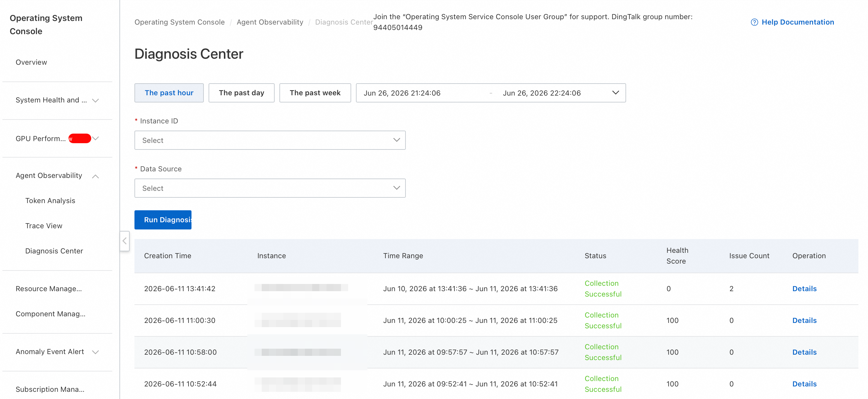Collapse the Agent Observability section chevron
868x399 pixels.
click(x=95, y=176)
